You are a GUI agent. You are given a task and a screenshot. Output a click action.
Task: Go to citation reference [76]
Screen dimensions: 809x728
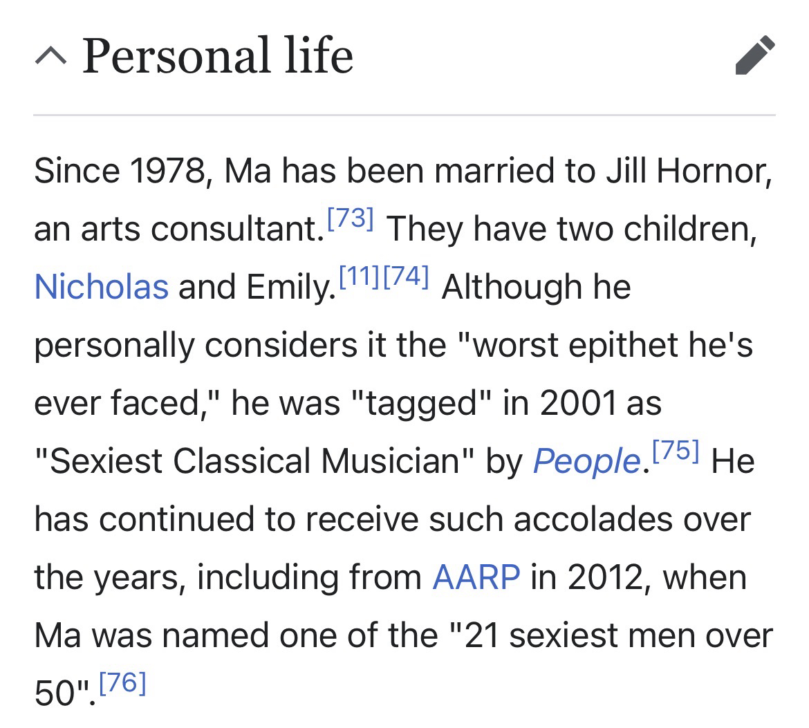click(122, 683)
